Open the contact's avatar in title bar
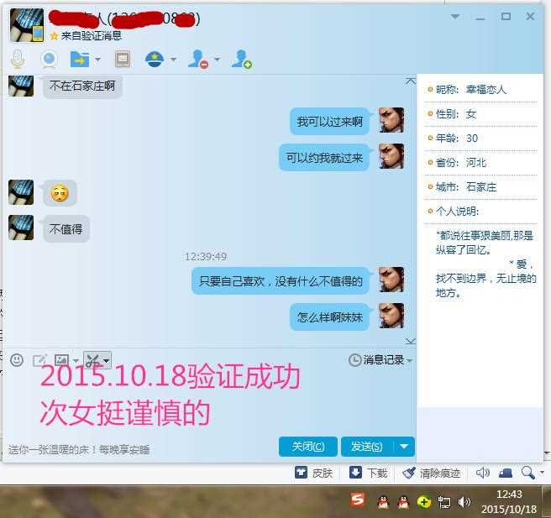This screenshot has width=551, height=518. pyautogui.click(x=27, y=25)
